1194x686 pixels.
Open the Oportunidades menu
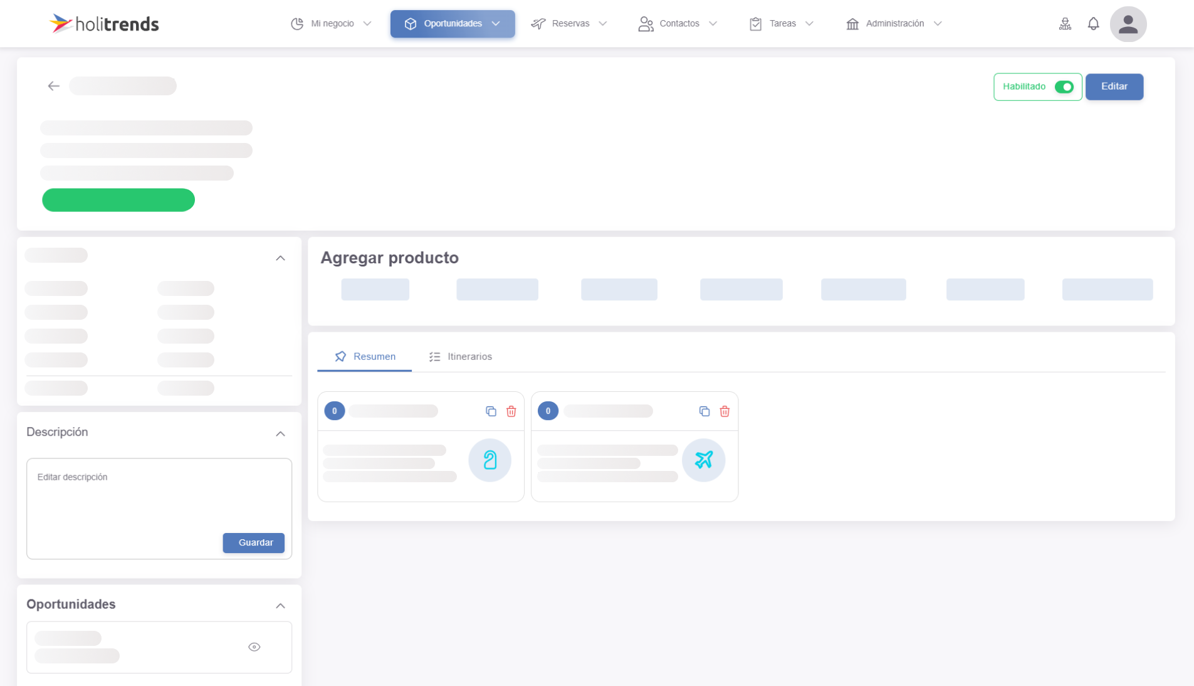453,24
